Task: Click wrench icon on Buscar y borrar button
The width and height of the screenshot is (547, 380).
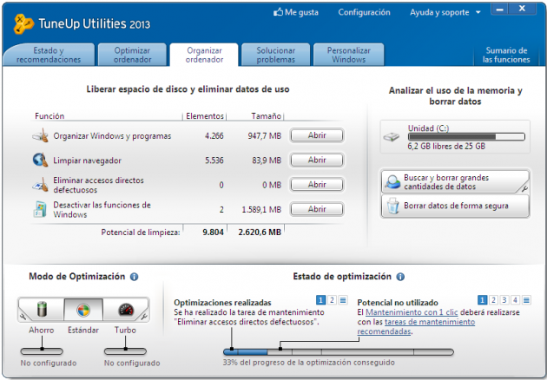Action: point(524,188)
